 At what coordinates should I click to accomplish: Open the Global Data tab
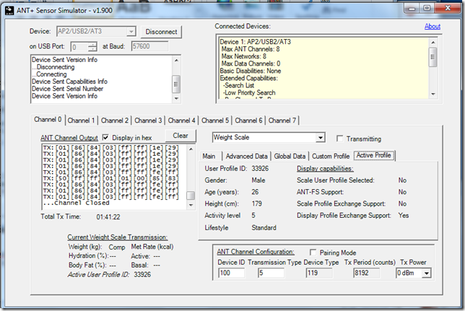pos(289,156)
